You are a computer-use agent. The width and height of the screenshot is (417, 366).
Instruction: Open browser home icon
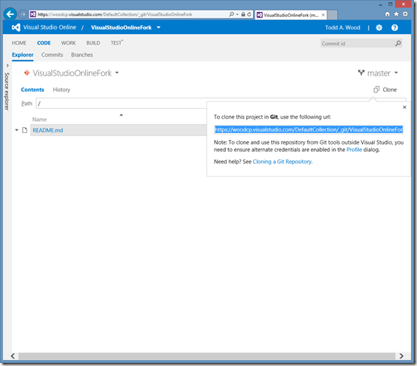388,14
